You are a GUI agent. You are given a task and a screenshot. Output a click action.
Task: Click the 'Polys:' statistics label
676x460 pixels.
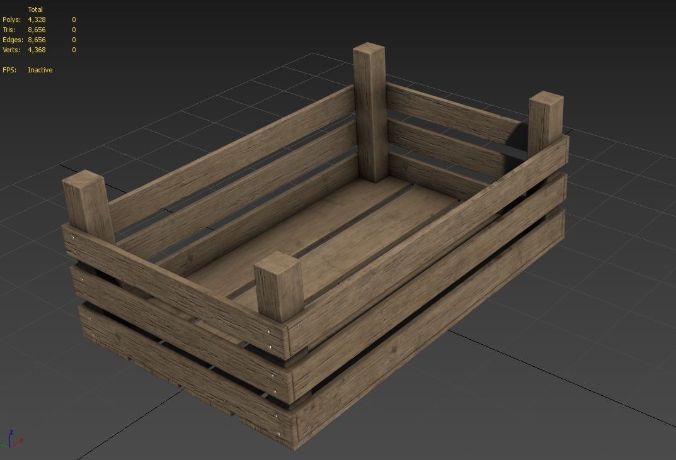11,20
